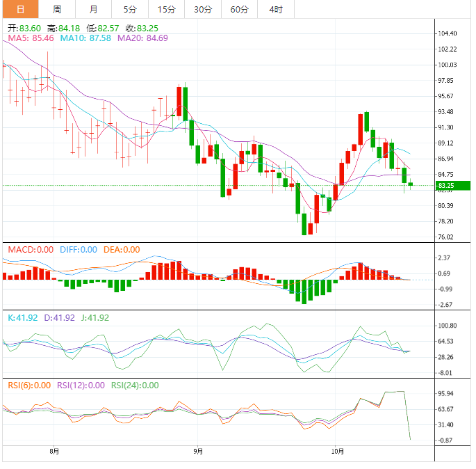The image size is (476, 469).
Task: Click the 80.39 price axis label
Action: [445, 206]
